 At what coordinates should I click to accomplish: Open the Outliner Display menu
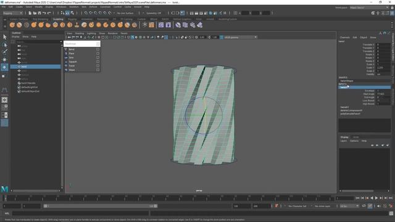pyautogui.click(x=15, y=36)
